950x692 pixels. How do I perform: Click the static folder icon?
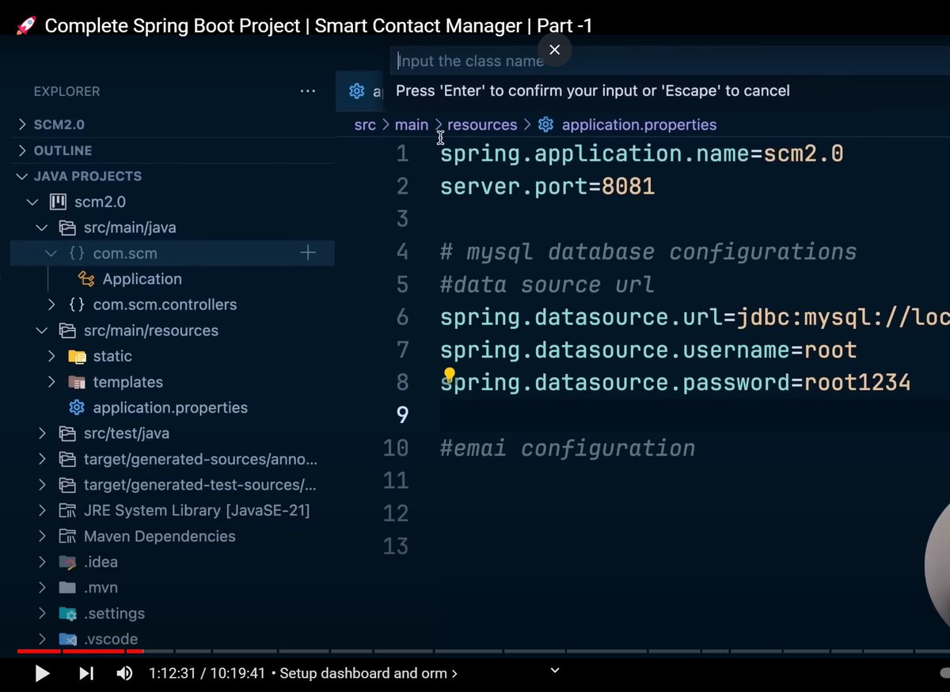(x=77, y=356)
